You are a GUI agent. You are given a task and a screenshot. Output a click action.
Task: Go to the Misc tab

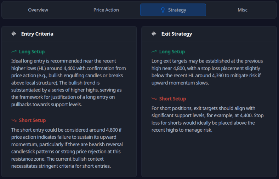243,10
